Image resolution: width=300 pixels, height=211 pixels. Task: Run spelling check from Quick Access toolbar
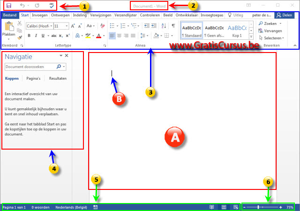[52, 6]
